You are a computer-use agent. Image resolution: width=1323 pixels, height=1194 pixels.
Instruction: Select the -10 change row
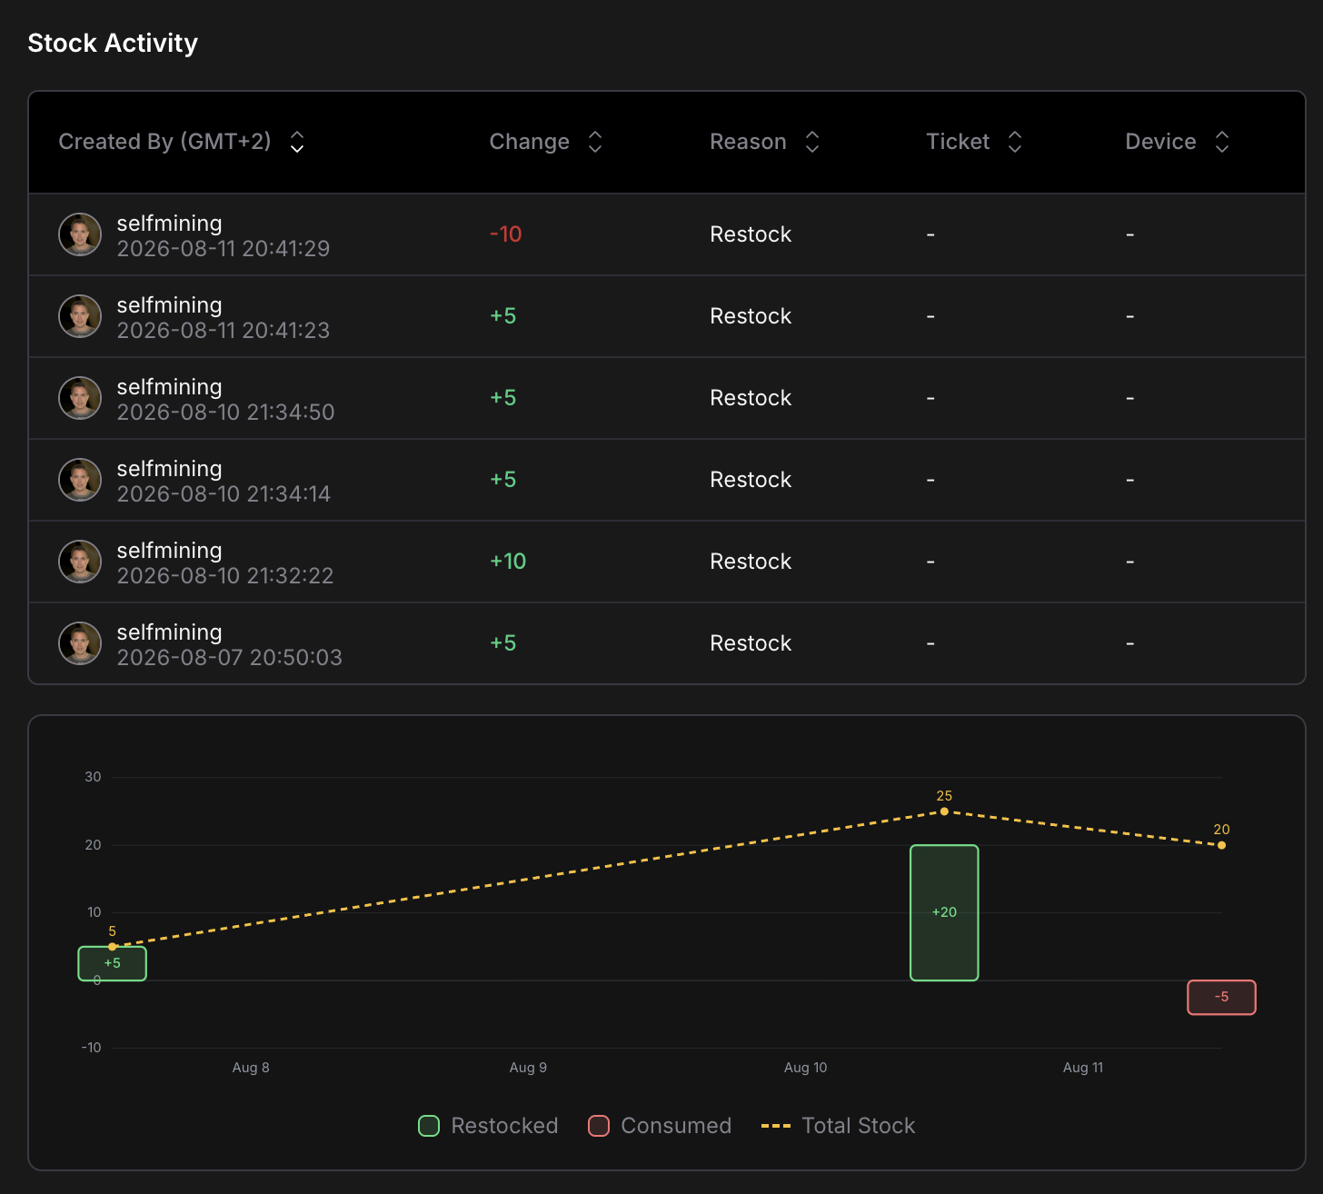667,234
